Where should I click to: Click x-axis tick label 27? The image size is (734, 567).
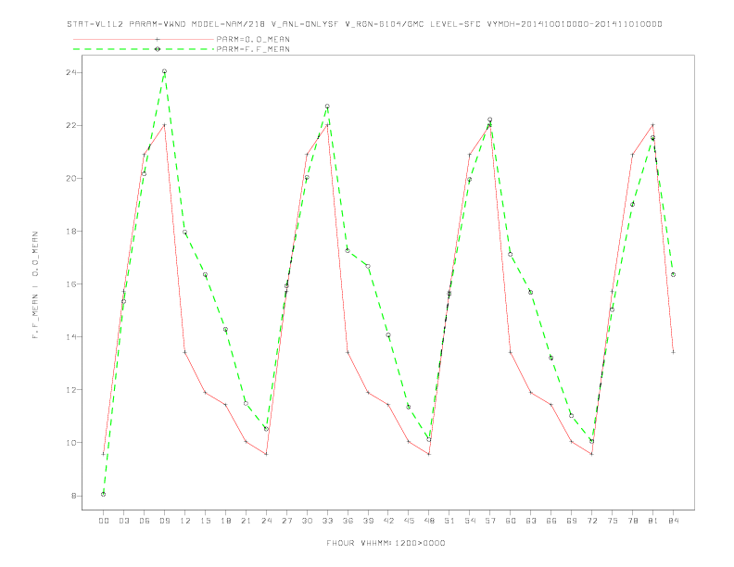point(286,521)
